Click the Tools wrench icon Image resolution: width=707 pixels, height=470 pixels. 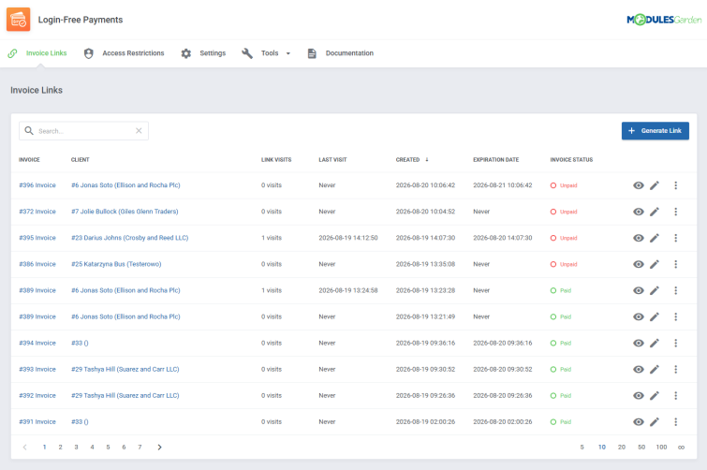click(247, 53)
